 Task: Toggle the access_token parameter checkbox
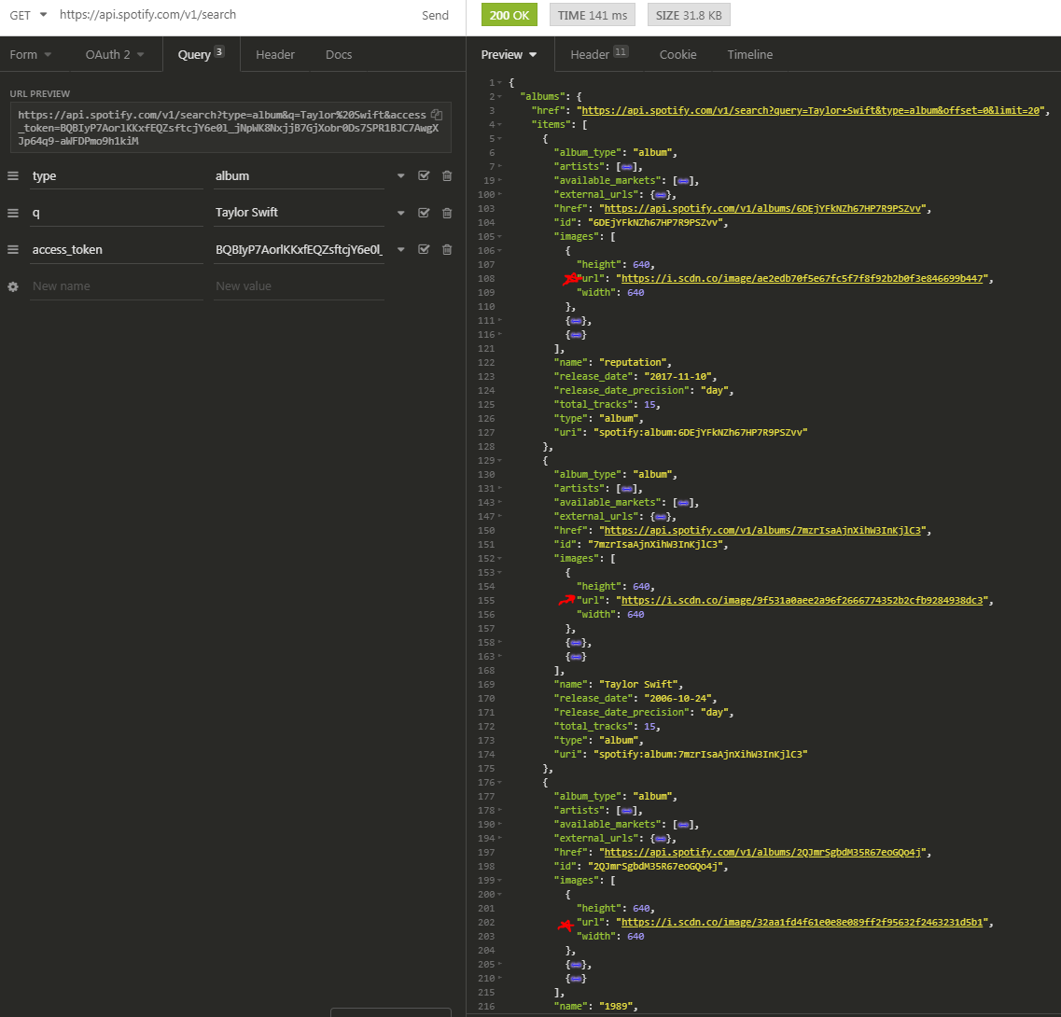point(424,250)
